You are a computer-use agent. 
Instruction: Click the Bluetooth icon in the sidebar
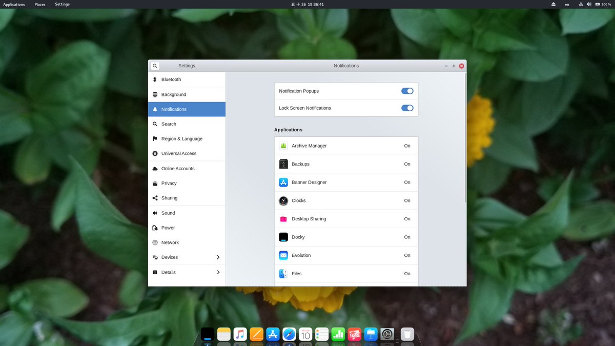155,79
